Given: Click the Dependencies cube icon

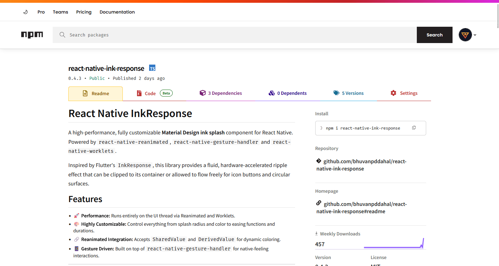Looking at the screenshot, I should tap(203, 93).
